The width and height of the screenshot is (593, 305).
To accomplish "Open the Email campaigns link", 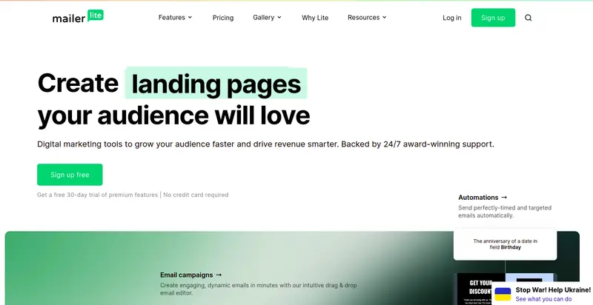I will click(191, 275).
